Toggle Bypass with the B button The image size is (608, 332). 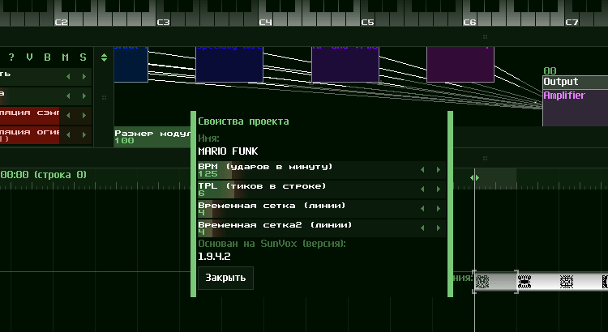point(47,57)
